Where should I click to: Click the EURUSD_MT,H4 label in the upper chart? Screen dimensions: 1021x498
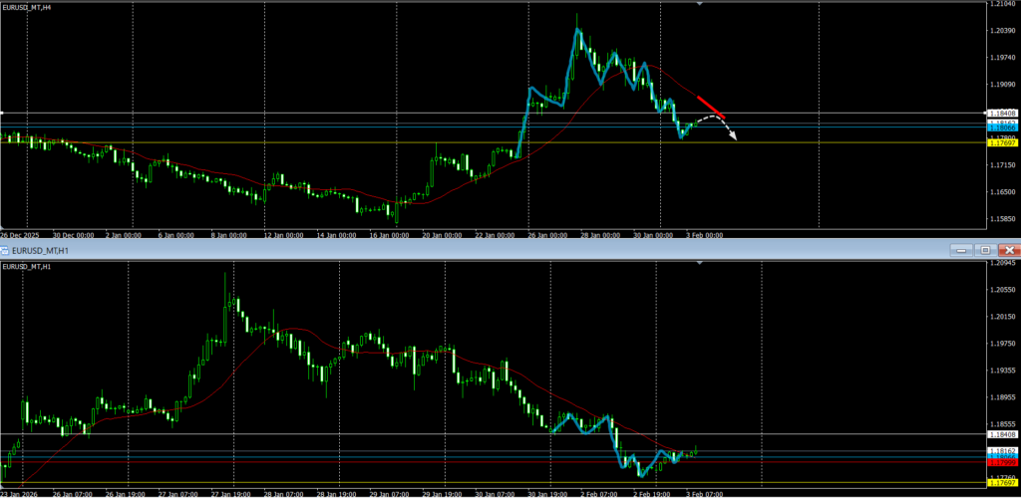tap(28, 7)
